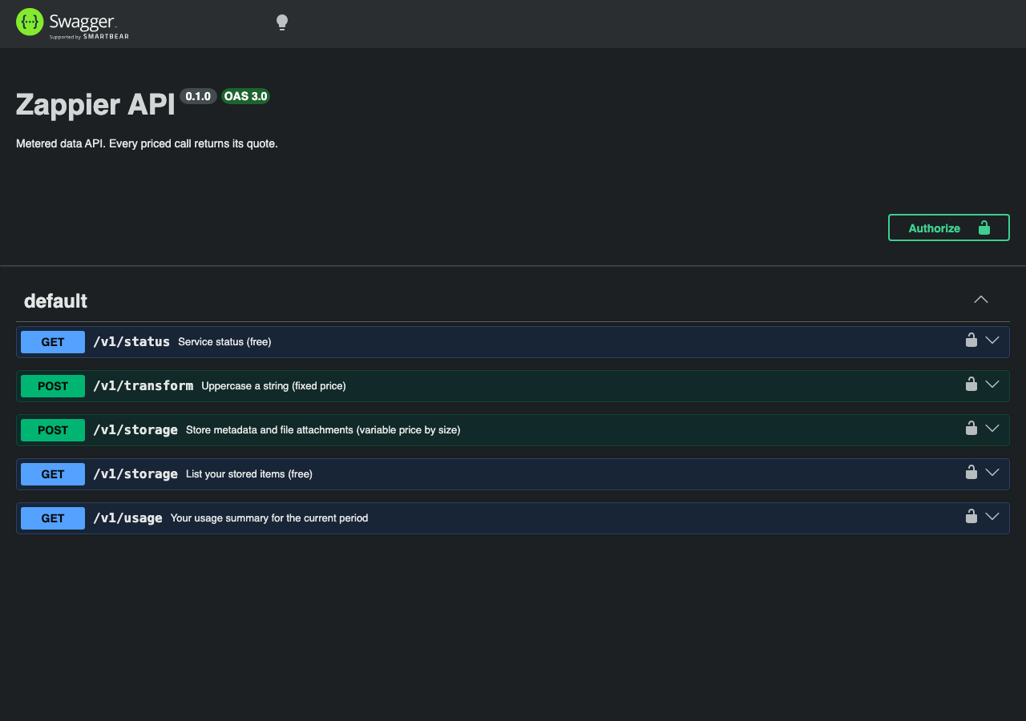Click the /v1/transform path text
This screenshot has height=721, width=1026.
(x=143, y=386)
